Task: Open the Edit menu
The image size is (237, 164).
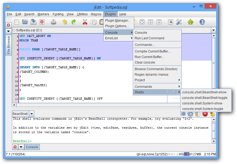Action: 18,14
